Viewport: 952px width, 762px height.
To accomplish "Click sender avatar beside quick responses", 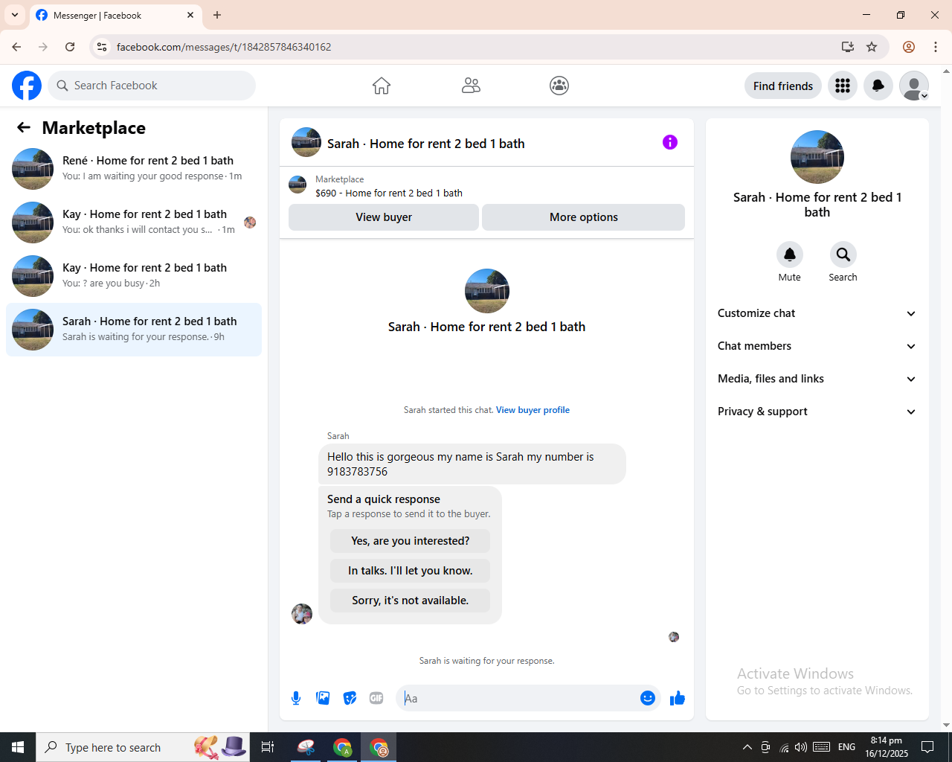I will point(302,614).
